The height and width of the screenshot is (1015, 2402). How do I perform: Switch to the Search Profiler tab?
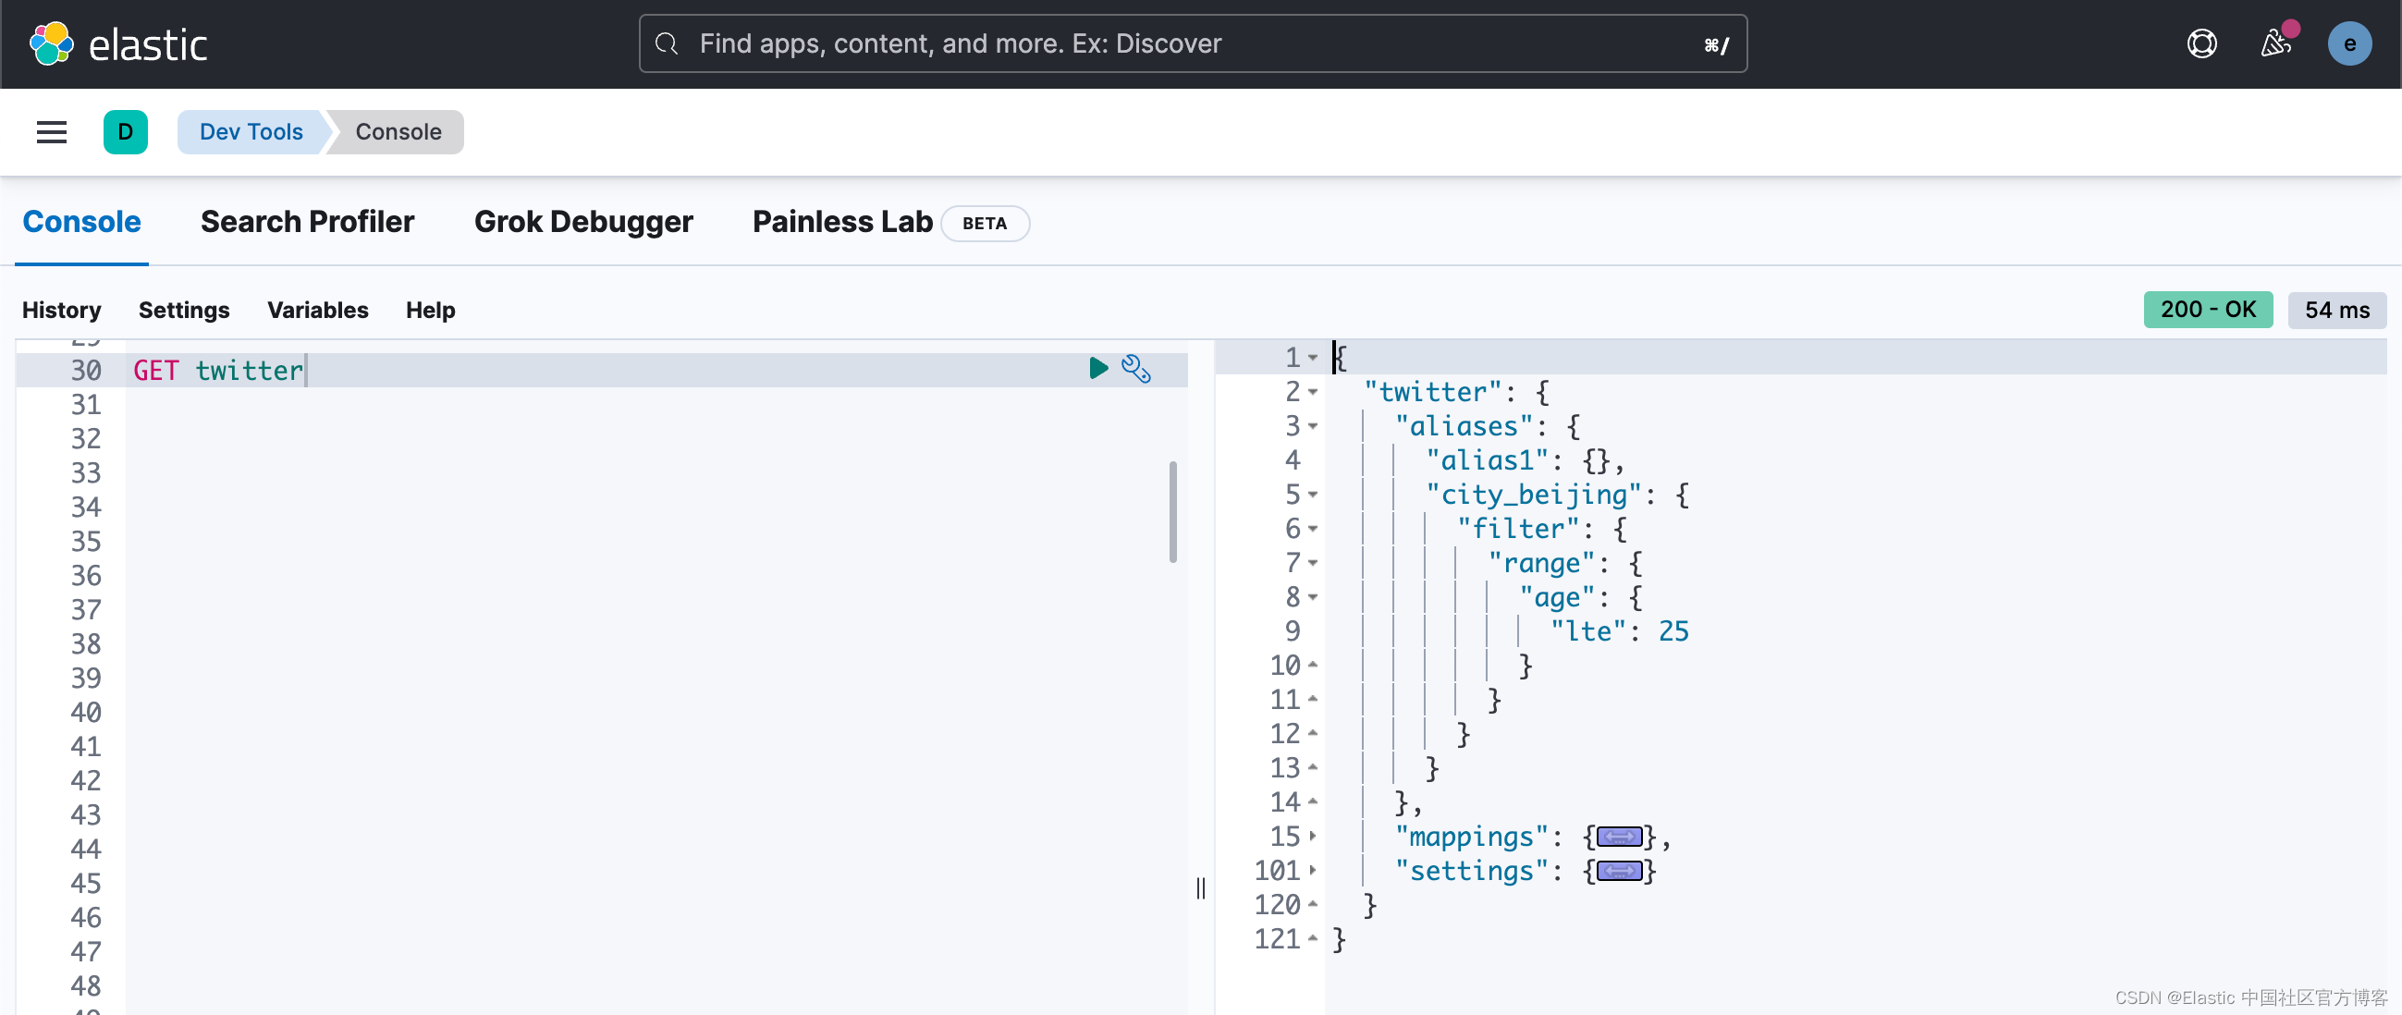pyautogui.click(x=307, y=222)
